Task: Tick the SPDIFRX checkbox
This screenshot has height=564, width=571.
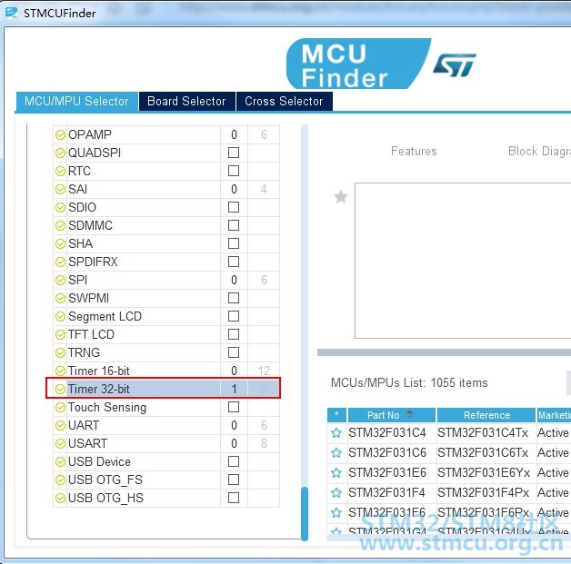Action: tap(234, 262)
